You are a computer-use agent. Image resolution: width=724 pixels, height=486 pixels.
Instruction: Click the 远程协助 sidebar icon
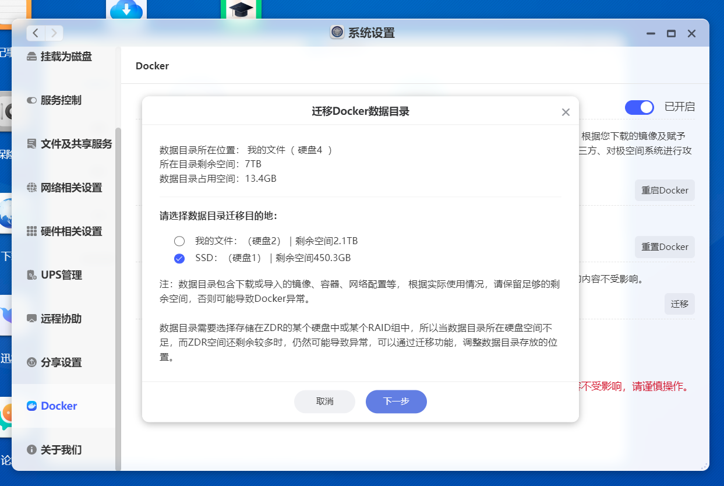click(32, 319)
